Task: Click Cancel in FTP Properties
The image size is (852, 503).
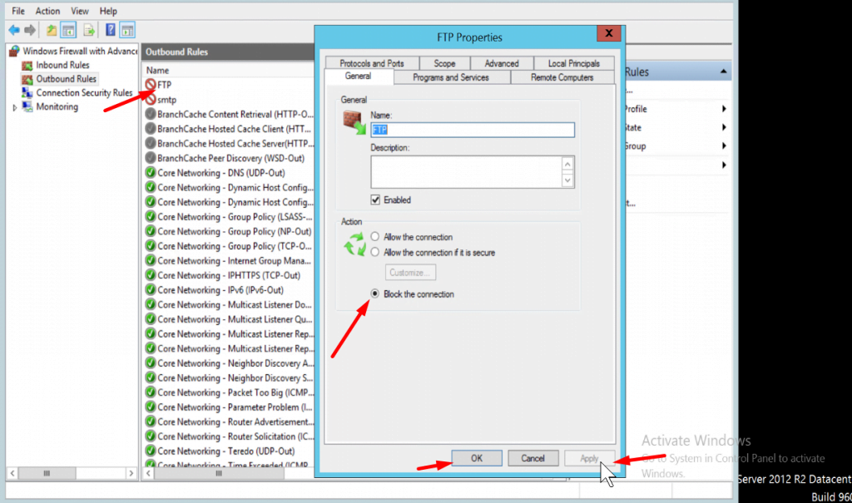Action: point(532,458)
